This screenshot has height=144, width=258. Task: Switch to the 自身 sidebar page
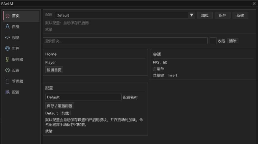[21, 27]
